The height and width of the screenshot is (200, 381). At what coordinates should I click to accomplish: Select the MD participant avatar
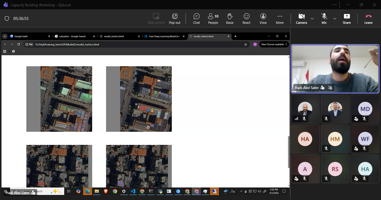[x=365, y=109]
